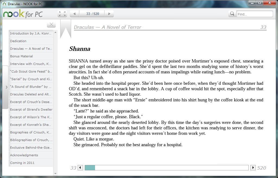This screenshot has width=278, height=178.
Task: Open Biographies of Crouch entry
Action: click(31, 133)
